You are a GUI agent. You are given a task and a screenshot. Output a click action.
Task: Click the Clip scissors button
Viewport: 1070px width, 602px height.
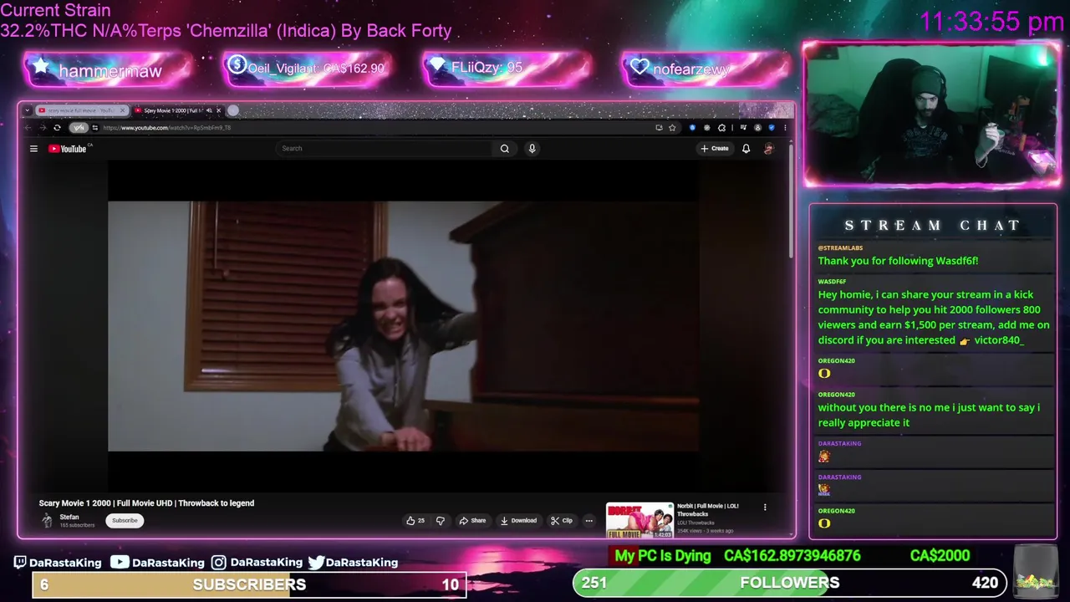562,520
